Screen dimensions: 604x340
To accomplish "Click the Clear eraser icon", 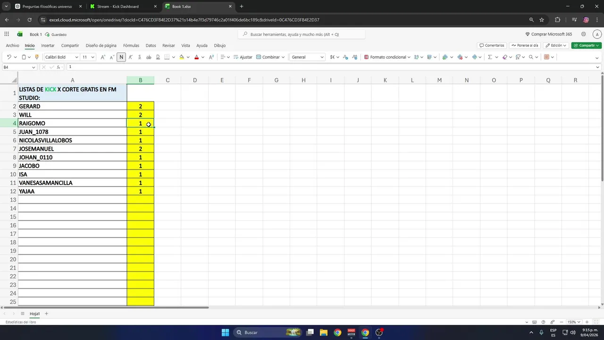I will point(505,57).
